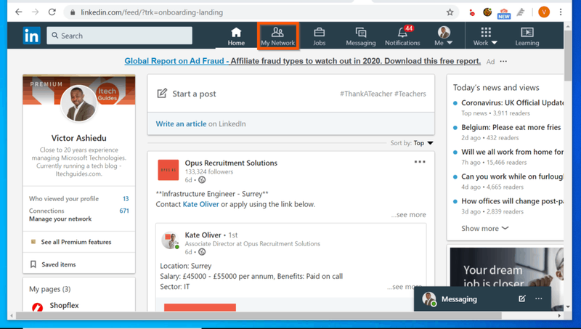The width and height of the screenshot is (581, 329).
Task: Expand the Work apps dropdown
Action: coord(485,36)
